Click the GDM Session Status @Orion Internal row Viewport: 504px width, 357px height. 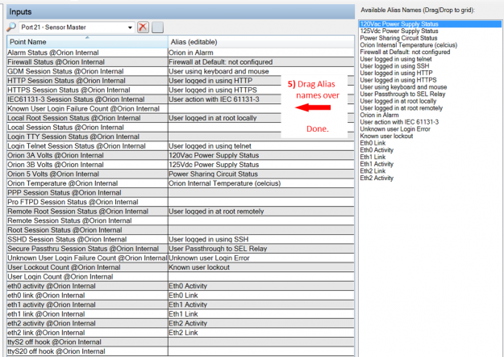tap(181, 71)
